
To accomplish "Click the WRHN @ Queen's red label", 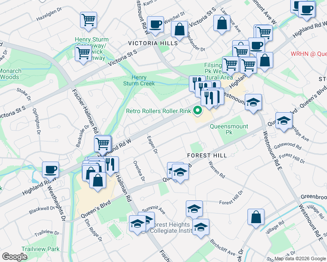I will point(309,54).
